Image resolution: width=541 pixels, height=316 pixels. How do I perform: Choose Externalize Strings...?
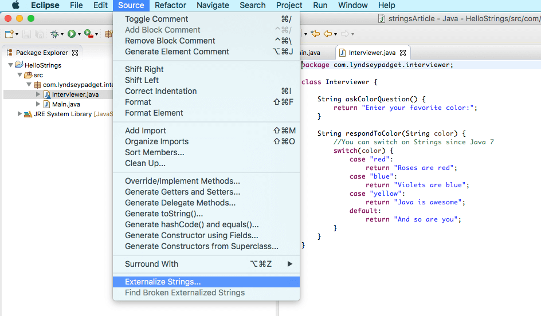[x=206, y=282]
